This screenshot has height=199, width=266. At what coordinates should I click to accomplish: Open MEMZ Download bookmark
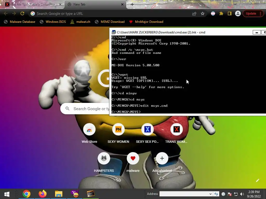coord(110,22)
